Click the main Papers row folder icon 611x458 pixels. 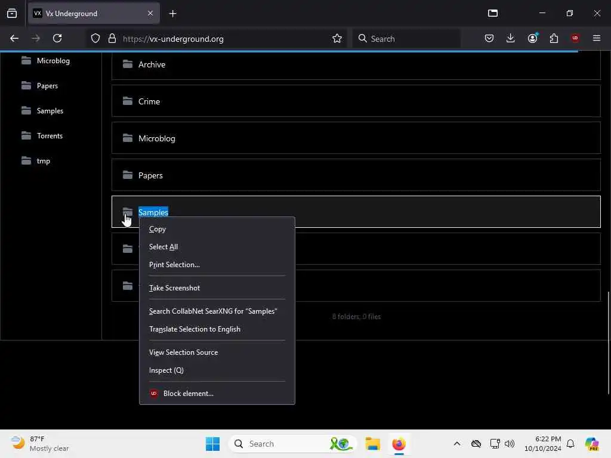click(x=128, y=175)
